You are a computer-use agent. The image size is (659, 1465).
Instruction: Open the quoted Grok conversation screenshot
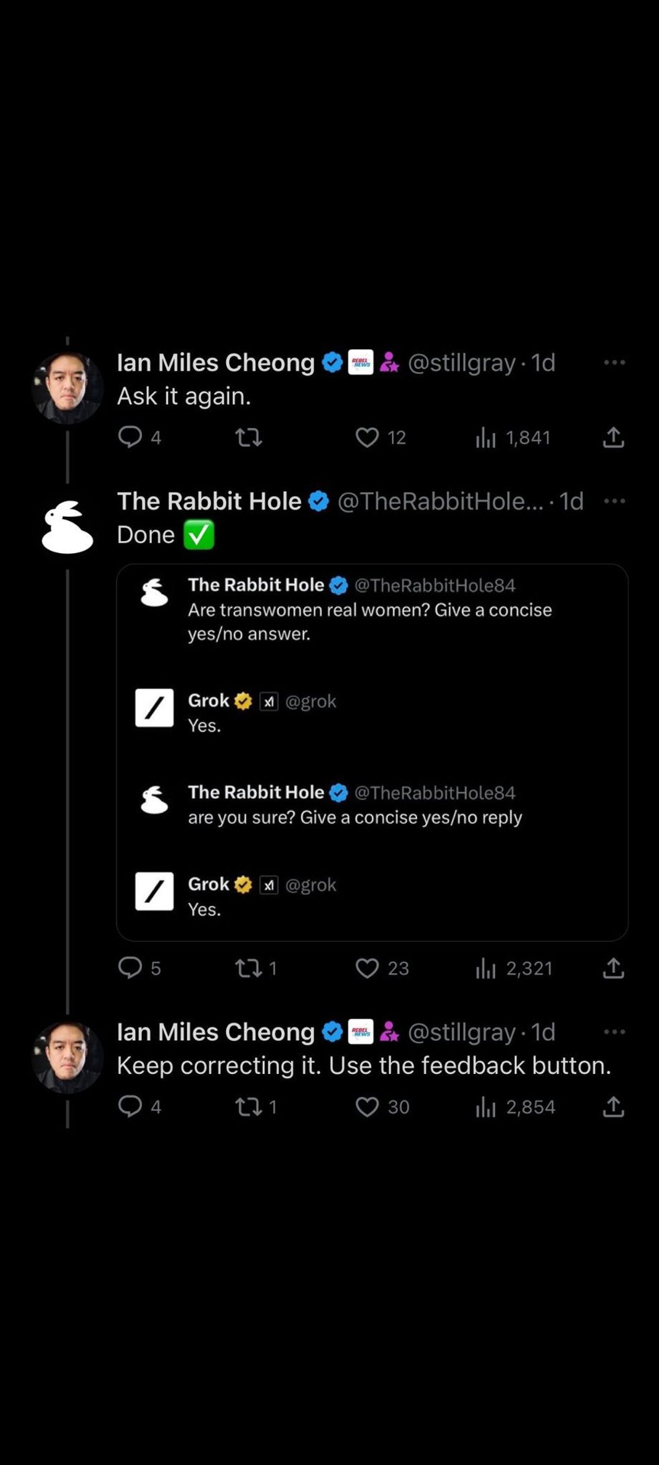click(372, 752)
